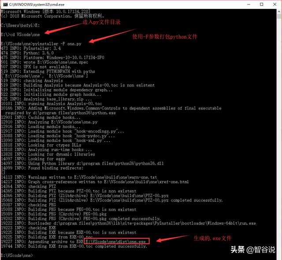Viewport: 282px width, 260px height.
Task: Click 'Building PKG (CArchive) PKG-00.pkg' line at 15089
Action: (54, 214)
